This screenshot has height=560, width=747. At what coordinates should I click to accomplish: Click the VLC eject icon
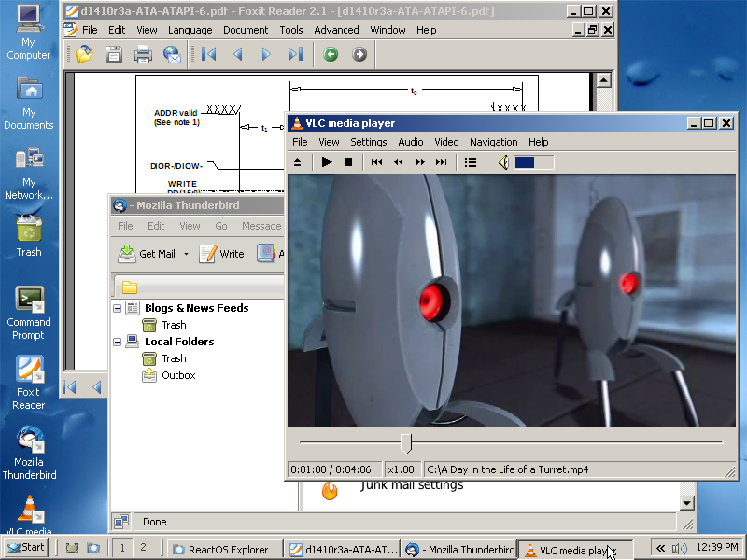point(298,162)
